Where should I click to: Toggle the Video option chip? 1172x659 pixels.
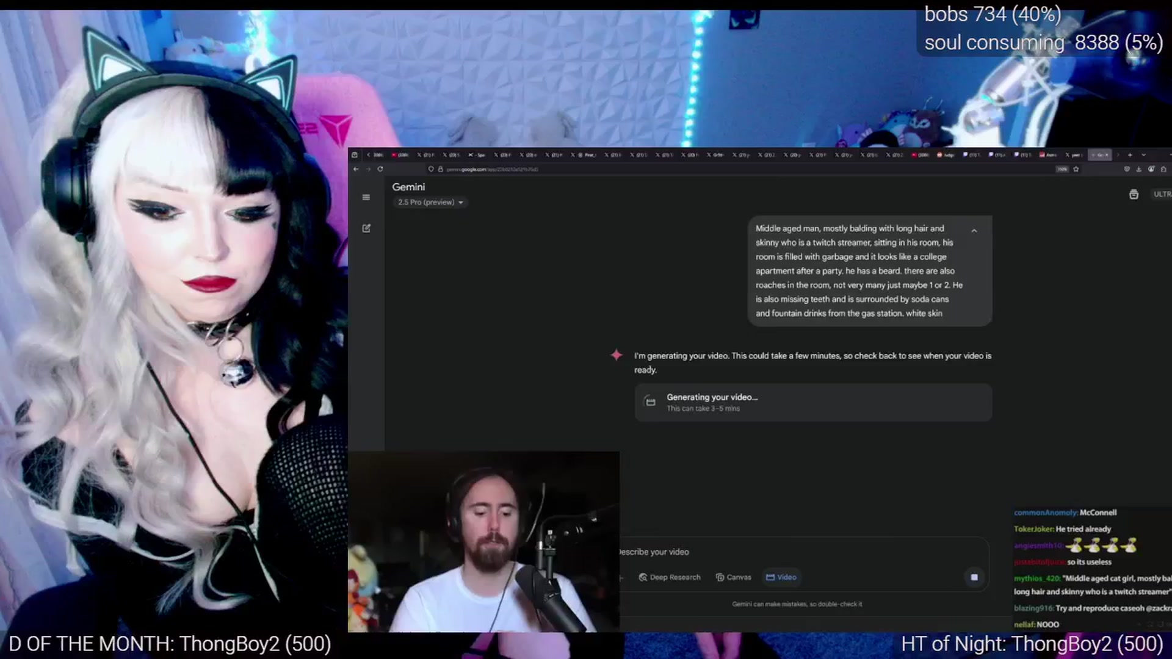tap(781, 577)
